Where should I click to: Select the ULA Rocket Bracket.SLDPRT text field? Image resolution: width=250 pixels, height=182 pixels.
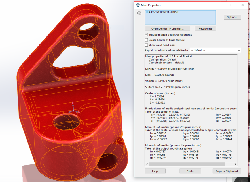point(181,17)
